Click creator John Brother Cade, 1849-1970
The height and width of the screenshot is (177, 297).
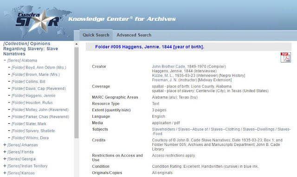(189, 67)
